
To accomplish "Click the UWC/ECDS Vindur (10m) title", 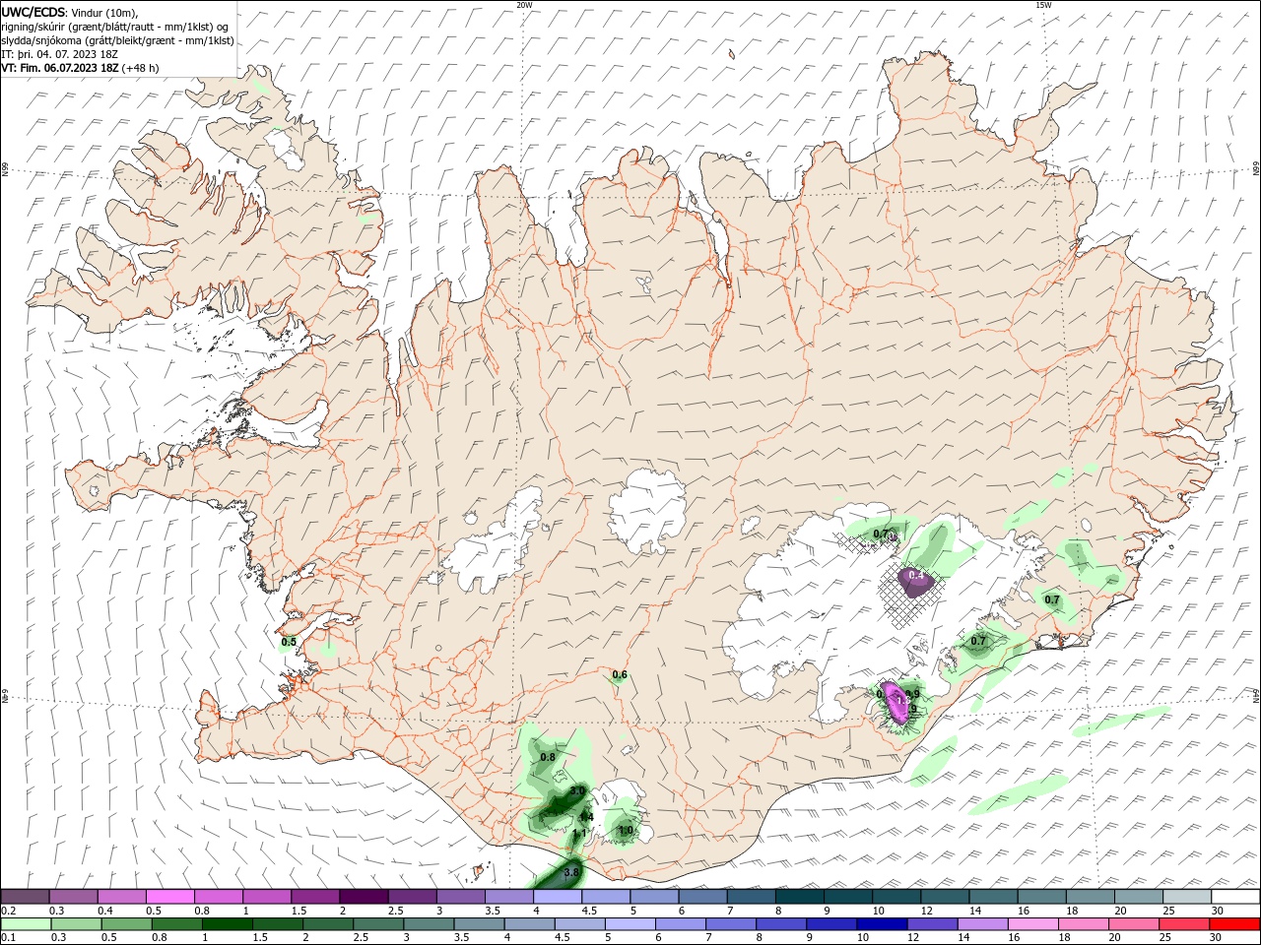I will click(69, 12).
